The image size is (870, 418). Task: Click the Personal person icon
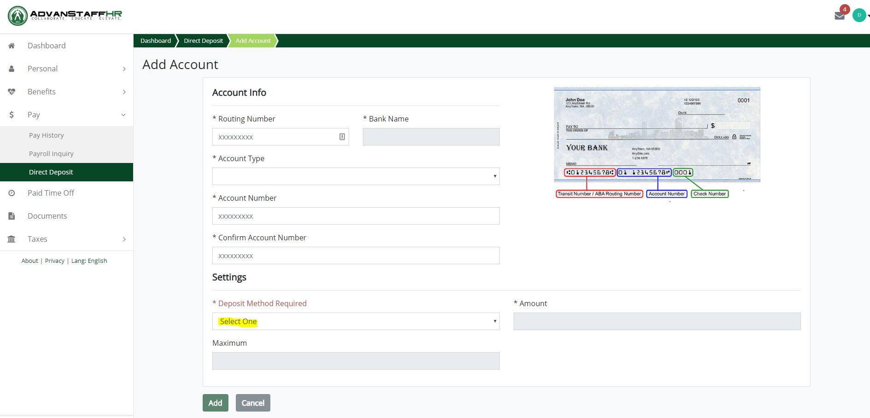tap(12, 69)
